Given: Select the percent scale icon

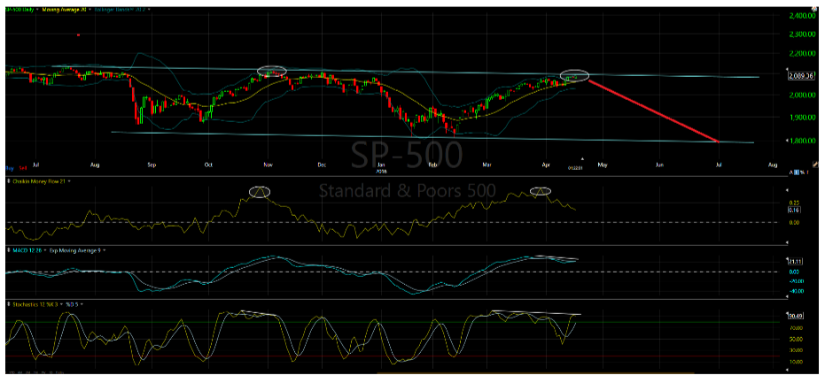Looking at the screenshot, I should click(x=802, y=172).
